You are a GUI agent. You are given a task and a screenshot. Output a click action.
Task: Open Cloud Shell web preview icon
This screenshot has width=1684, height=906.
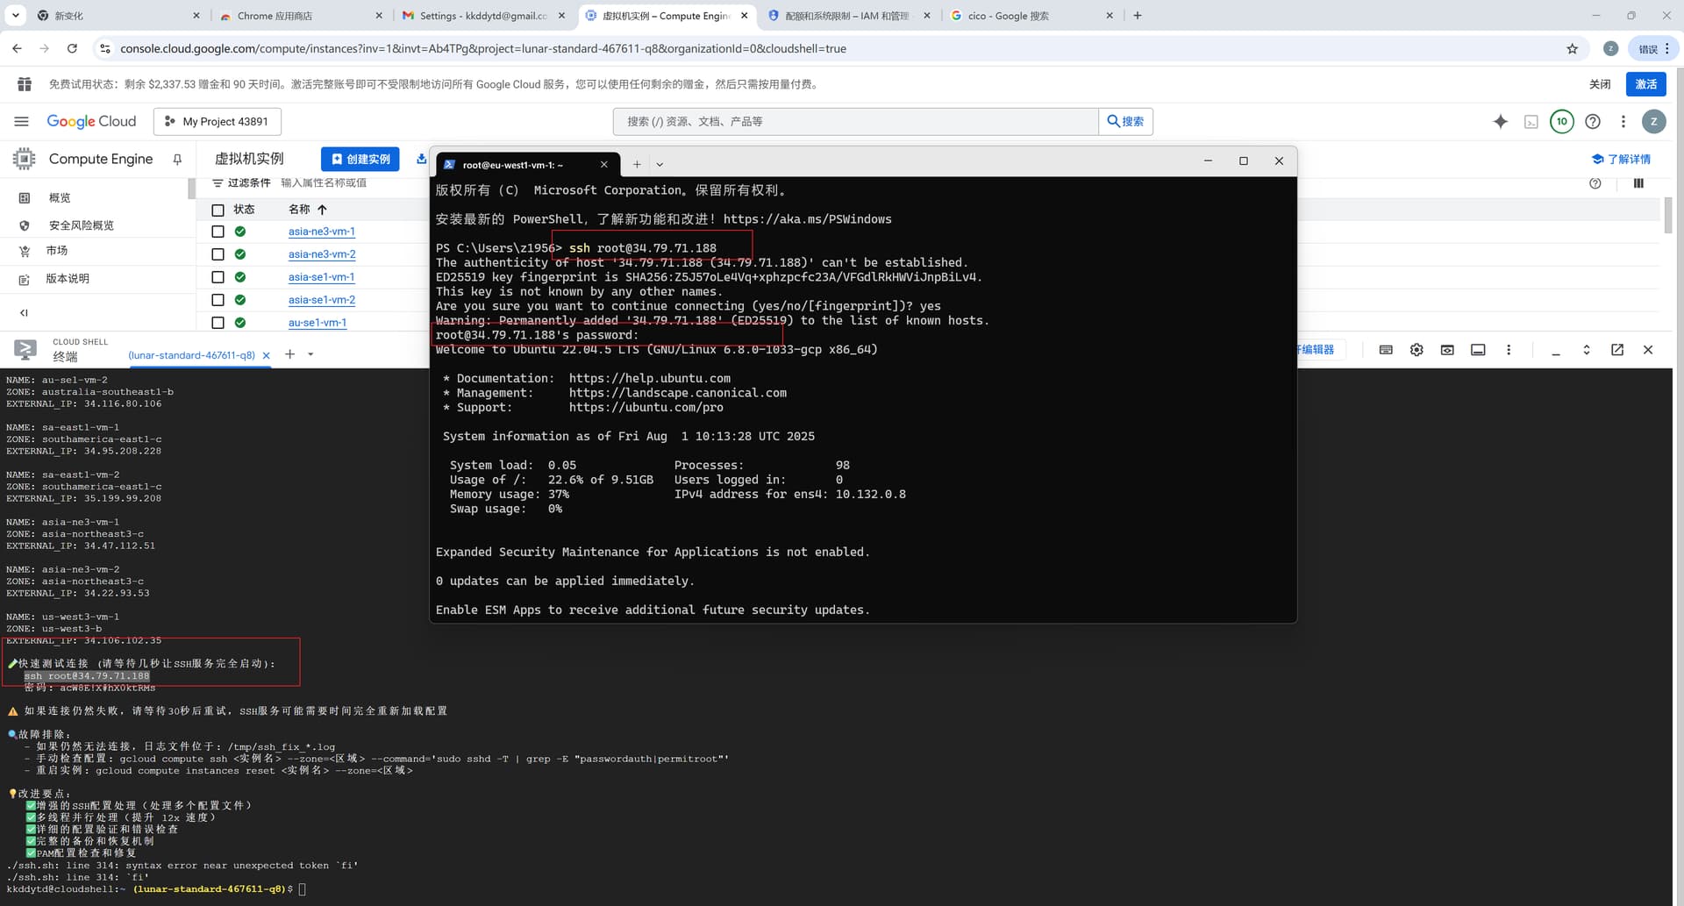pos(1447,350)
